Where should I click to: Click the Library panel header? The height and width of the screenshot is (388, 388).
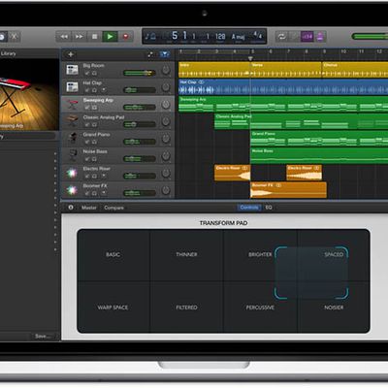[x=9, y=53]
